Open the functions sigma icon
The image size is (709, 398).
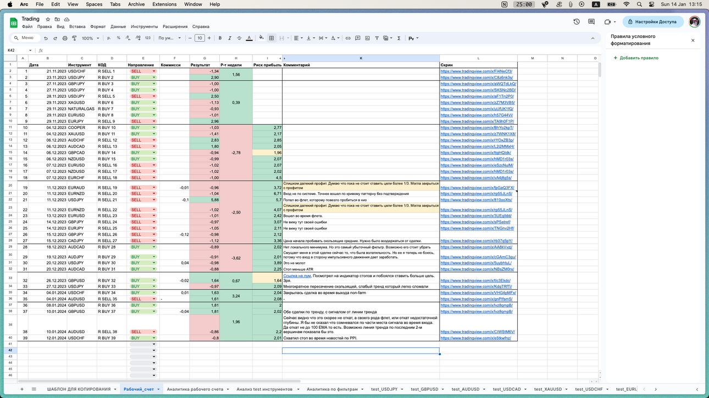tap(399, 38)
